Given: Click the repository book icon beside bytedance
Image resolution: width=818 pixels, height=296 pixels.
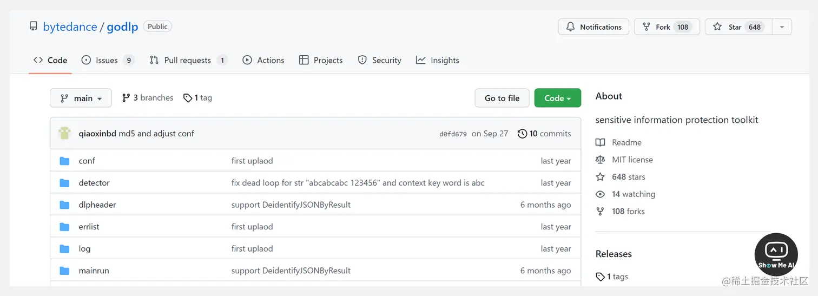Looking at the screenshot, I should tap(34, 27).
